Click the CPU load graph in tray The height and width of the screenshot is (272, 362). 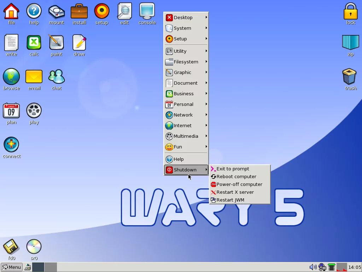pyautogui.click(x=342, y=267)
